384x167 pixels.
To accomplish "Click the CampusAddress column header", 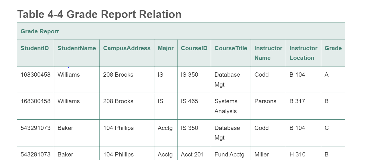I will (x=127, y=48).
